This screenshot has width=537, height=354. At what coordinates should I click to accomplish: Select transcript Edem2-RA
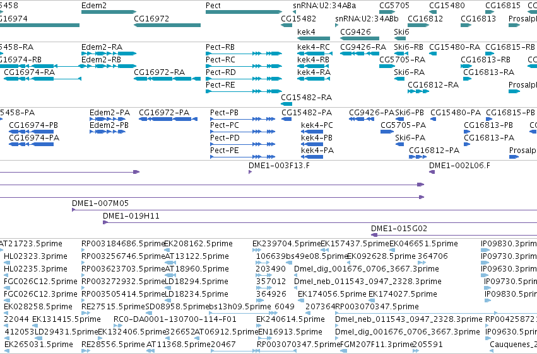click(109, 54)
